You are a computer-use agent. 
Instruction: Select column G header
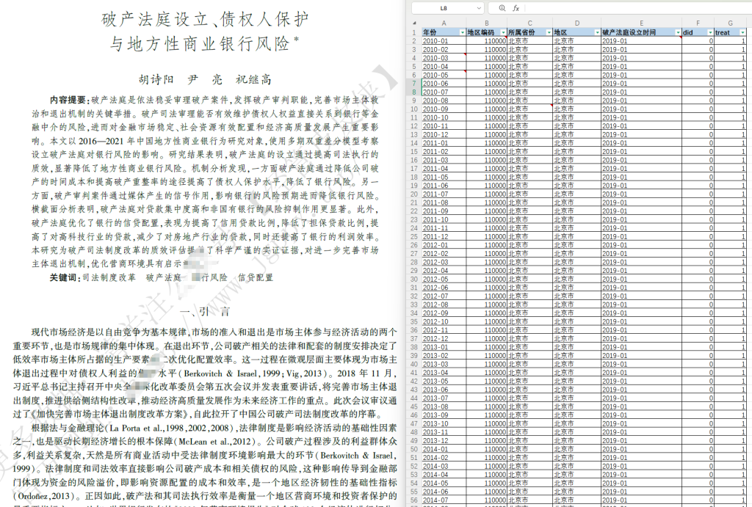click(731, 24)
